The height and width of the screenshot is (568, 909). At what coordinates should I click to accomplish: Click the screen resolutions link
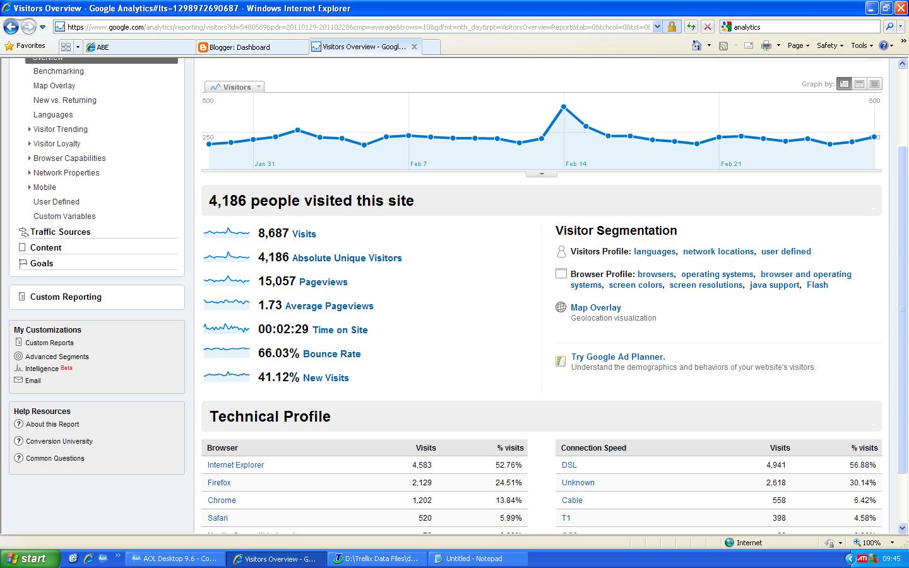(706, 285)
